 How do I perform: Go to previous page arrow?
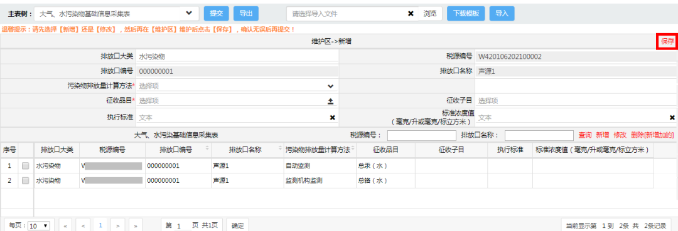83,225
